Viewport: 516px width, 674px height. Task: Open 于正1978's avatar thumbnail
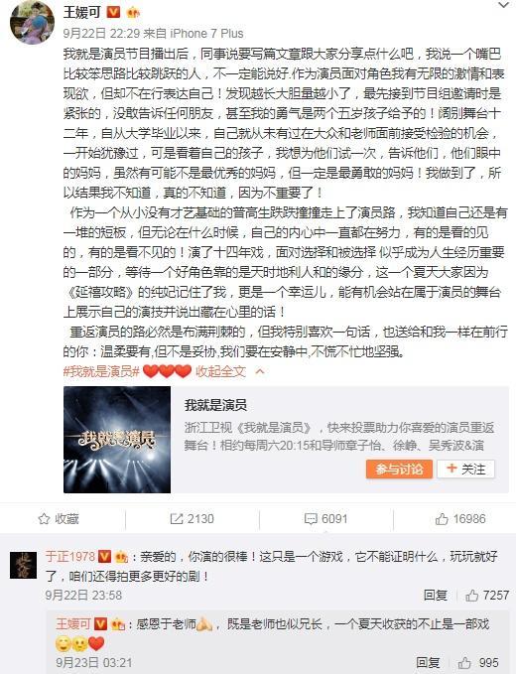tap(23, 565)
